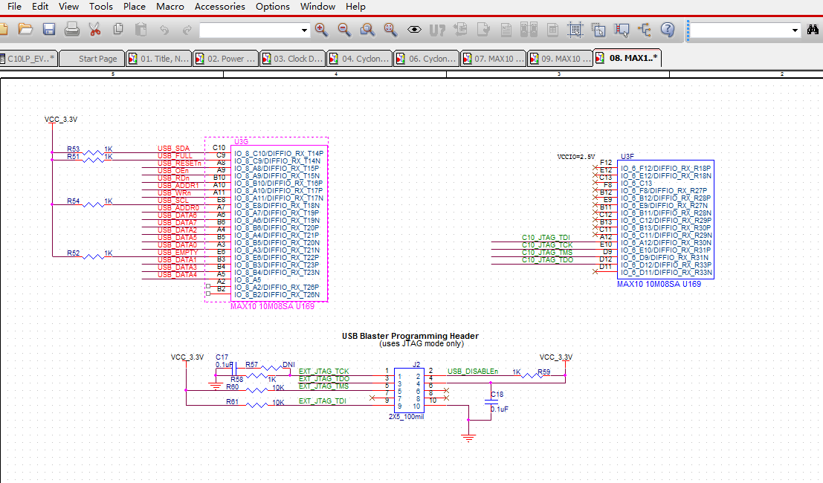
Task: Click the bill of materials icon
Action: point(552,30)
